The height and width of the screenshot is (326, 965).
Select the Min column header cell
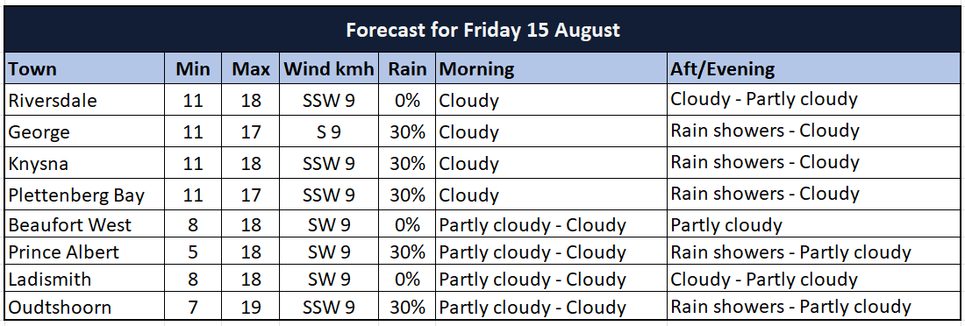[x=193, y=69]
